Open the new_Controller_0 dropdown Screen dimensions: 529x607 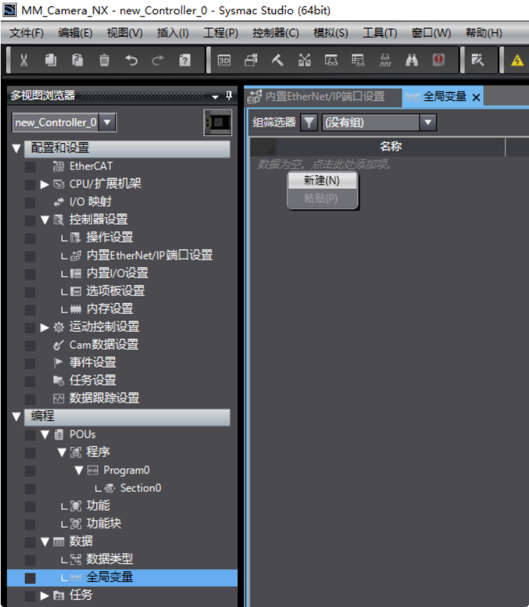pos(107,122)
